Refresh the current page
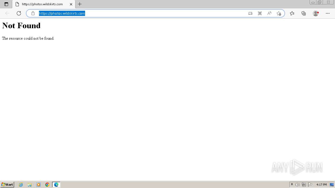Screen dimensions: 335x188 [x=19, y=13]
